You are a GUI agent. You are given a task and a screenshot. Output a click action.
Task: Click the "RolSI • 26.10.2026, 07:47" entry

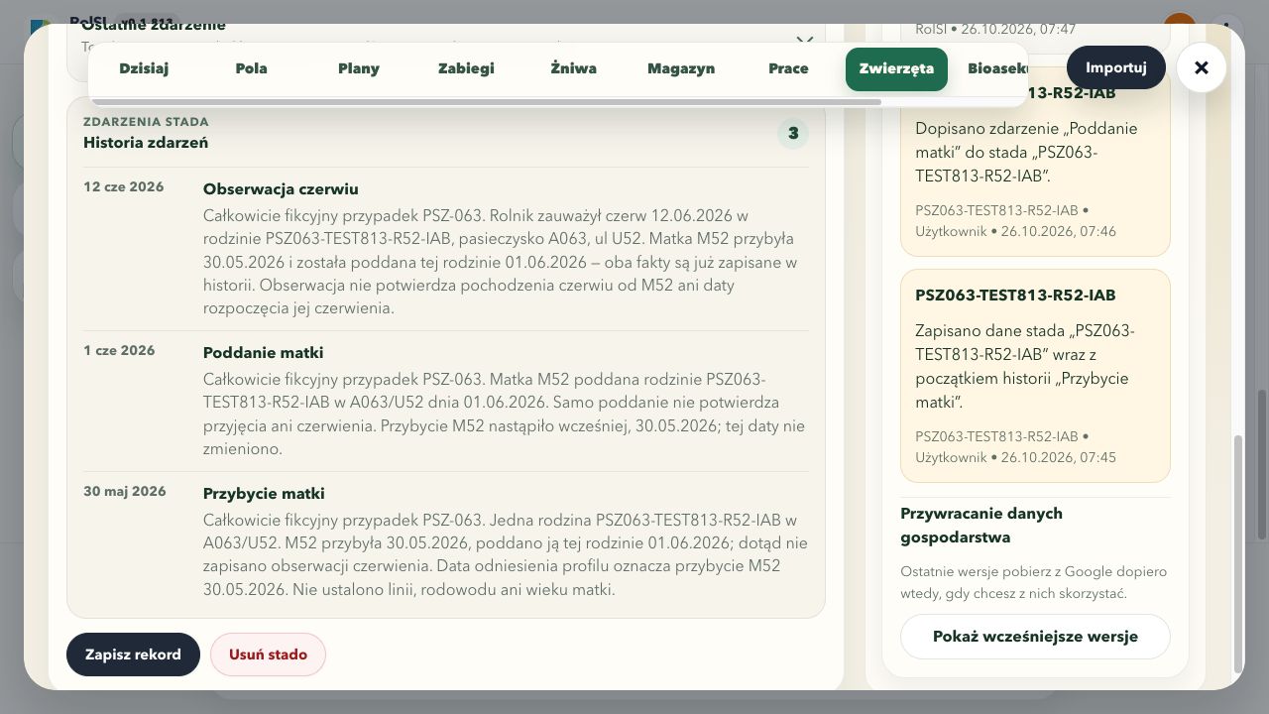995,30
